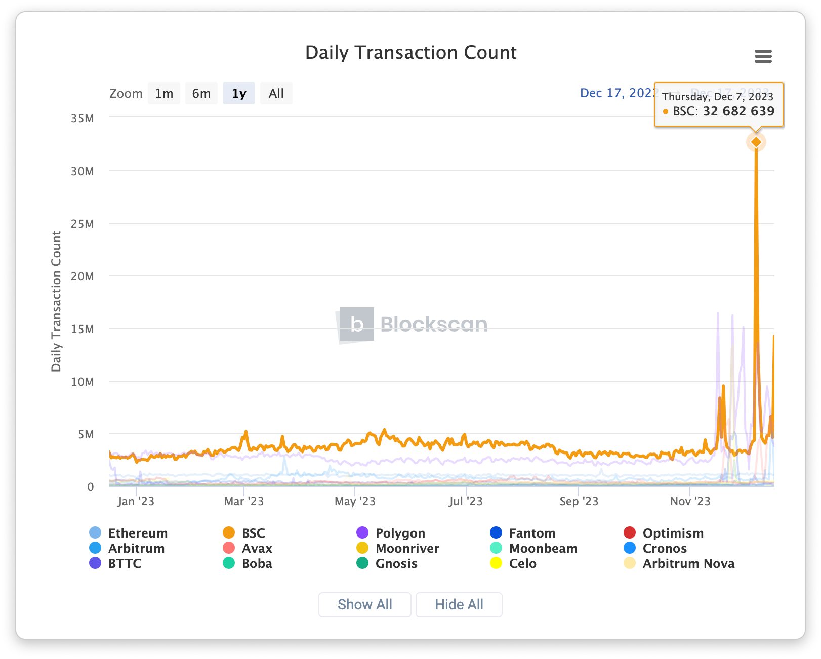Image resolution: width=821 pixels, height=659 pixels.
Task: Click the green Gnosis legend dot
Action: (362, 563)
